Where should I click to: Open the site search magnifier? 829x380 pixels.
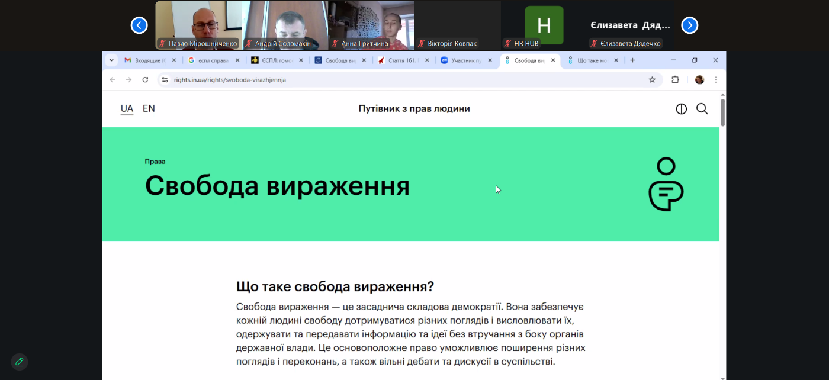(x=702, y=109)
